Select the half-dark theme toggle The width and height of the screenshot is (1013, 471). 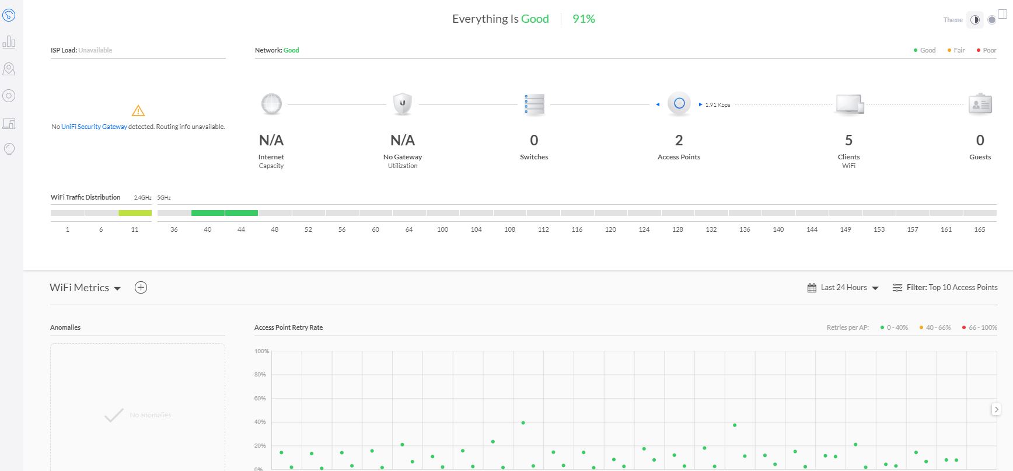click(974, 20)
